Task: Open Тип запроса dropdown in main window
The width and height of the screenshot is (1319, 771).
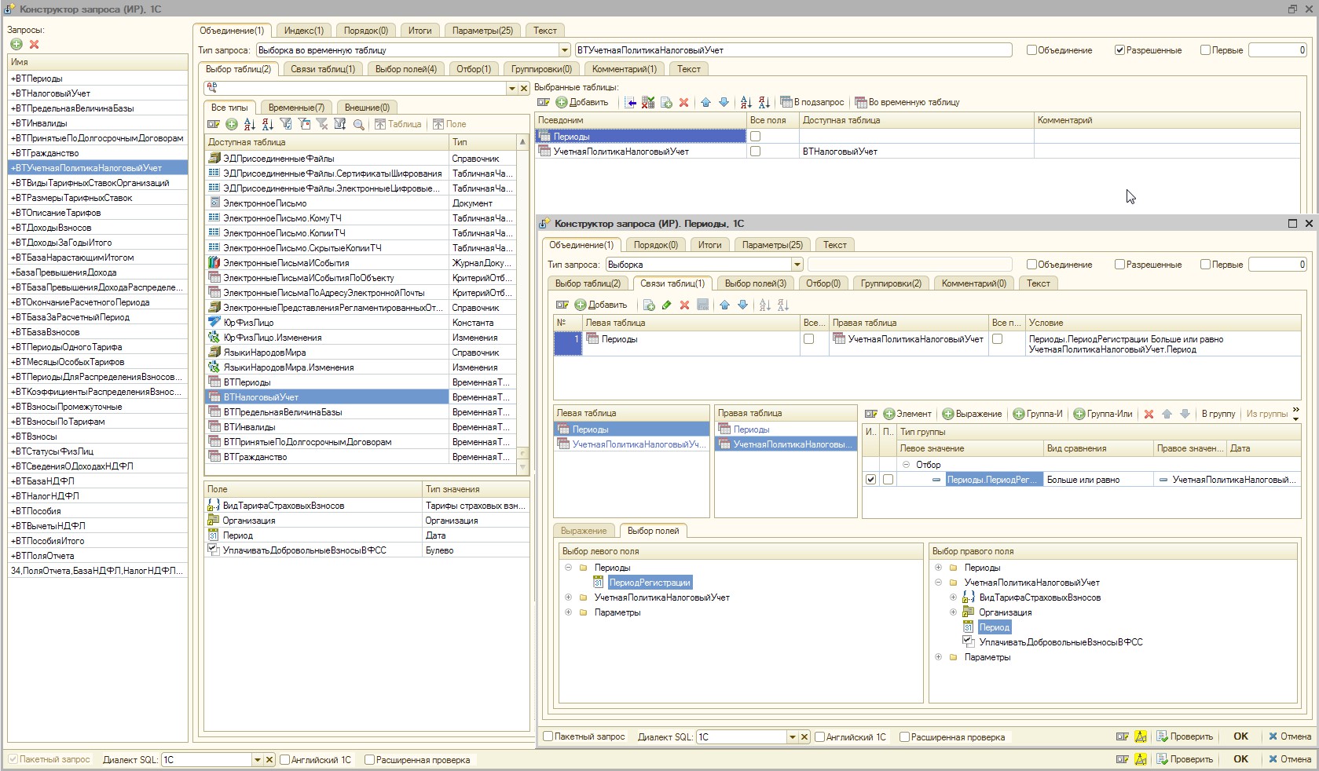Action: (x=564, y=50)
